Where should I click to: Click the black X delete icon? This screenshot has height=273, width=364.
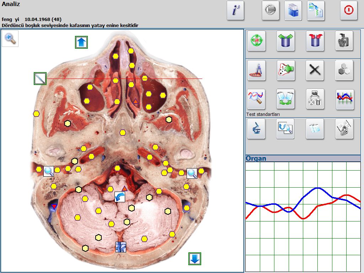pos(315,70)
